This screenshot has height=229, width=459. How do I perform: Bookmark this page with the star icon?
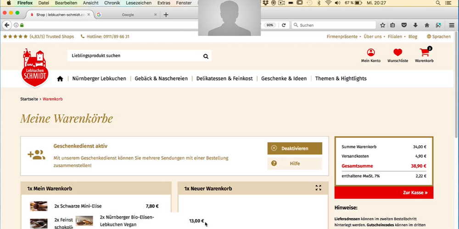[382, 25]
